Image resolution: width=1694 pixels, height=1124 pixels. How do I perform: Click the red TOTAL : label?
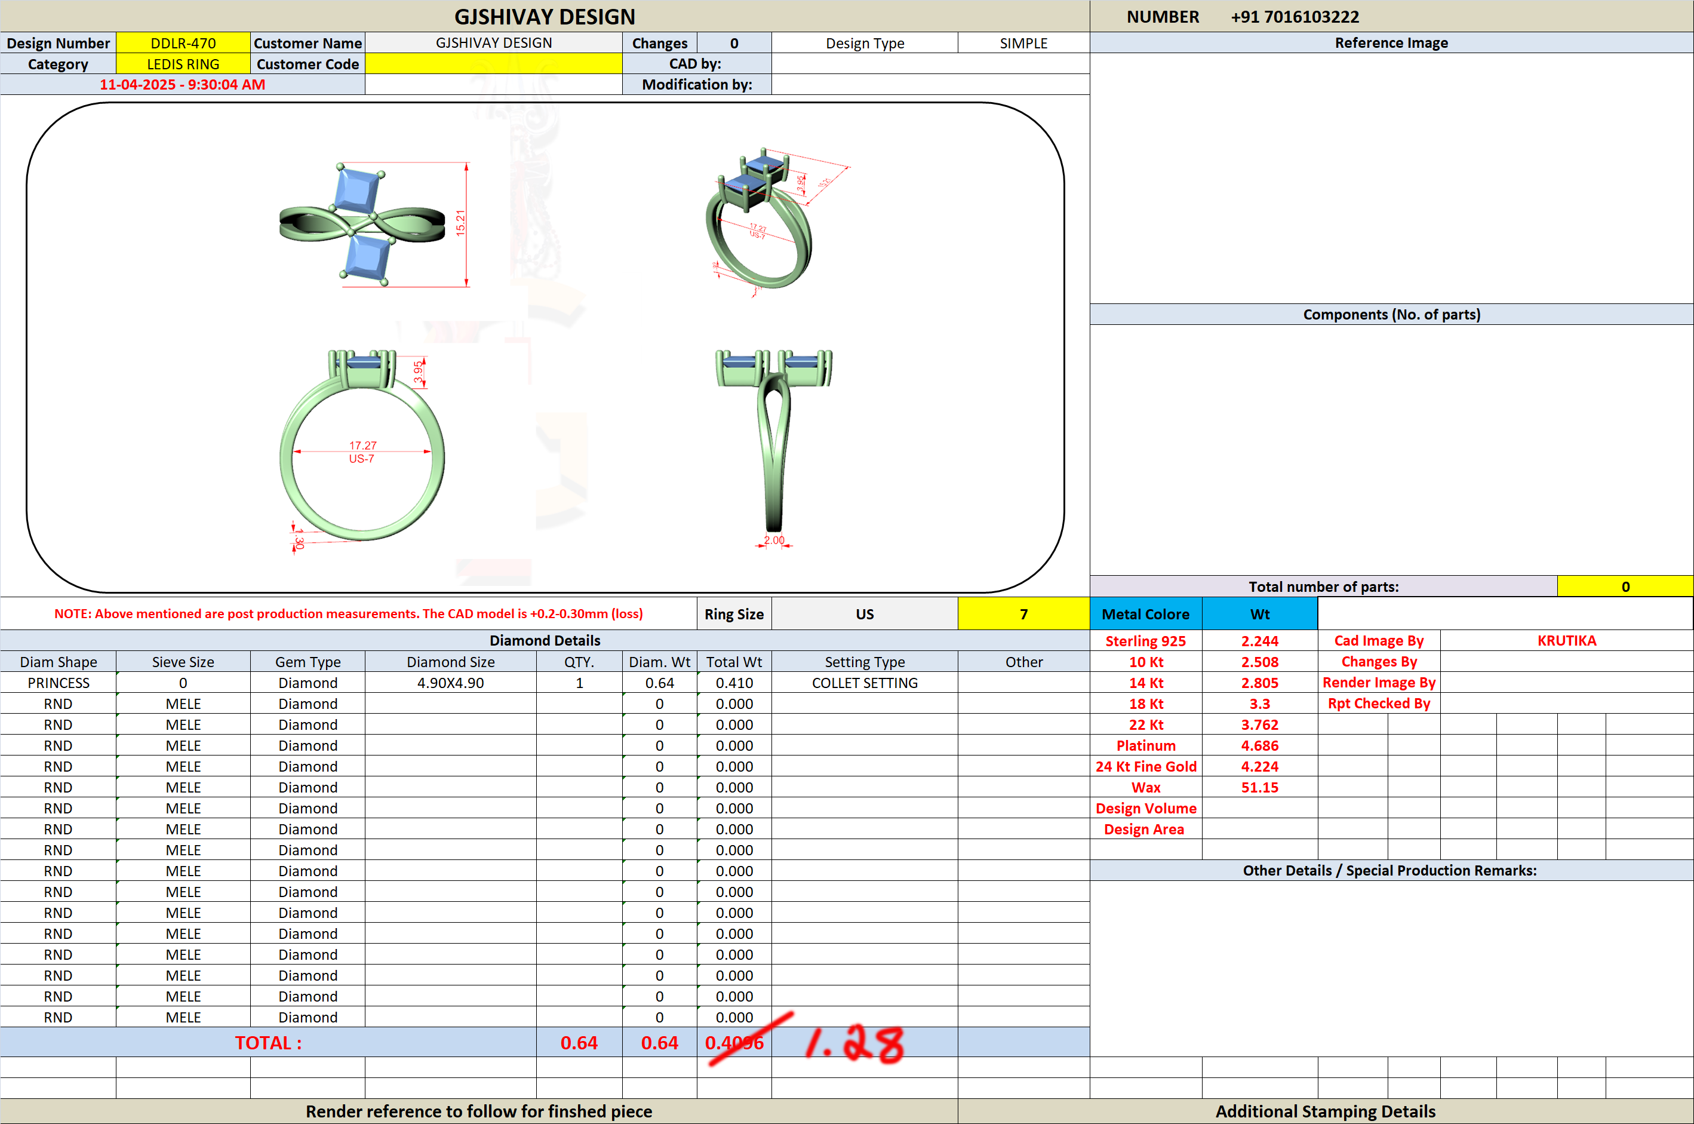click(x=268, y=1042)
